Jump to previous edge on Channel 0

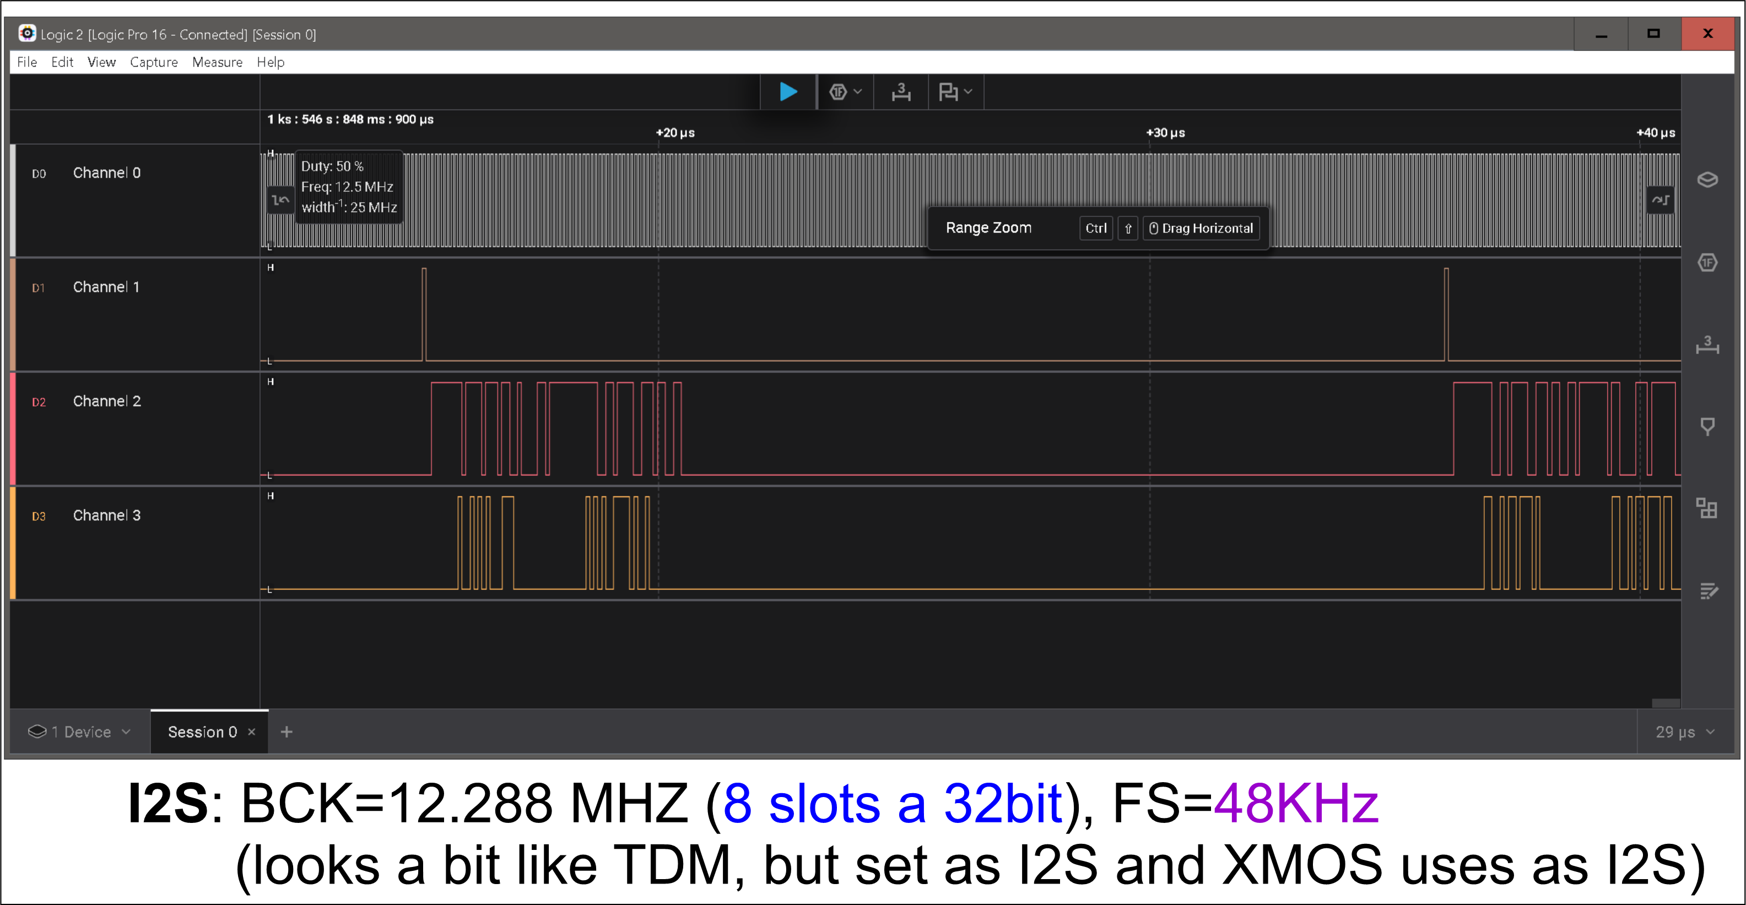tap(280, 200)
